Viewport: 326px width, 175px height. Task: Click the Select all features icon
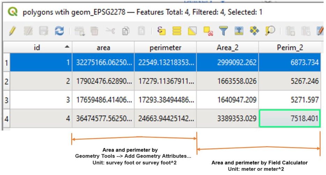coord(177,31)
